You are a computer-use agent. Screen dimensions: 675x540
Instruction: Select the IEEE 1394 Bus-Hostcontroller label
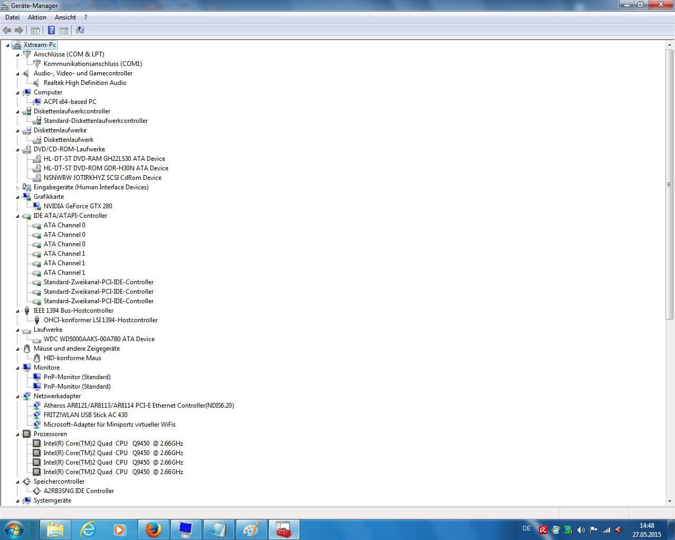73,311
